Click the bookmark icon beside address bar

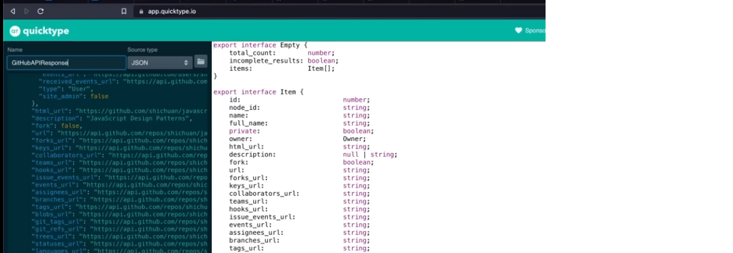pyautogui.click(x=124, y=11)
